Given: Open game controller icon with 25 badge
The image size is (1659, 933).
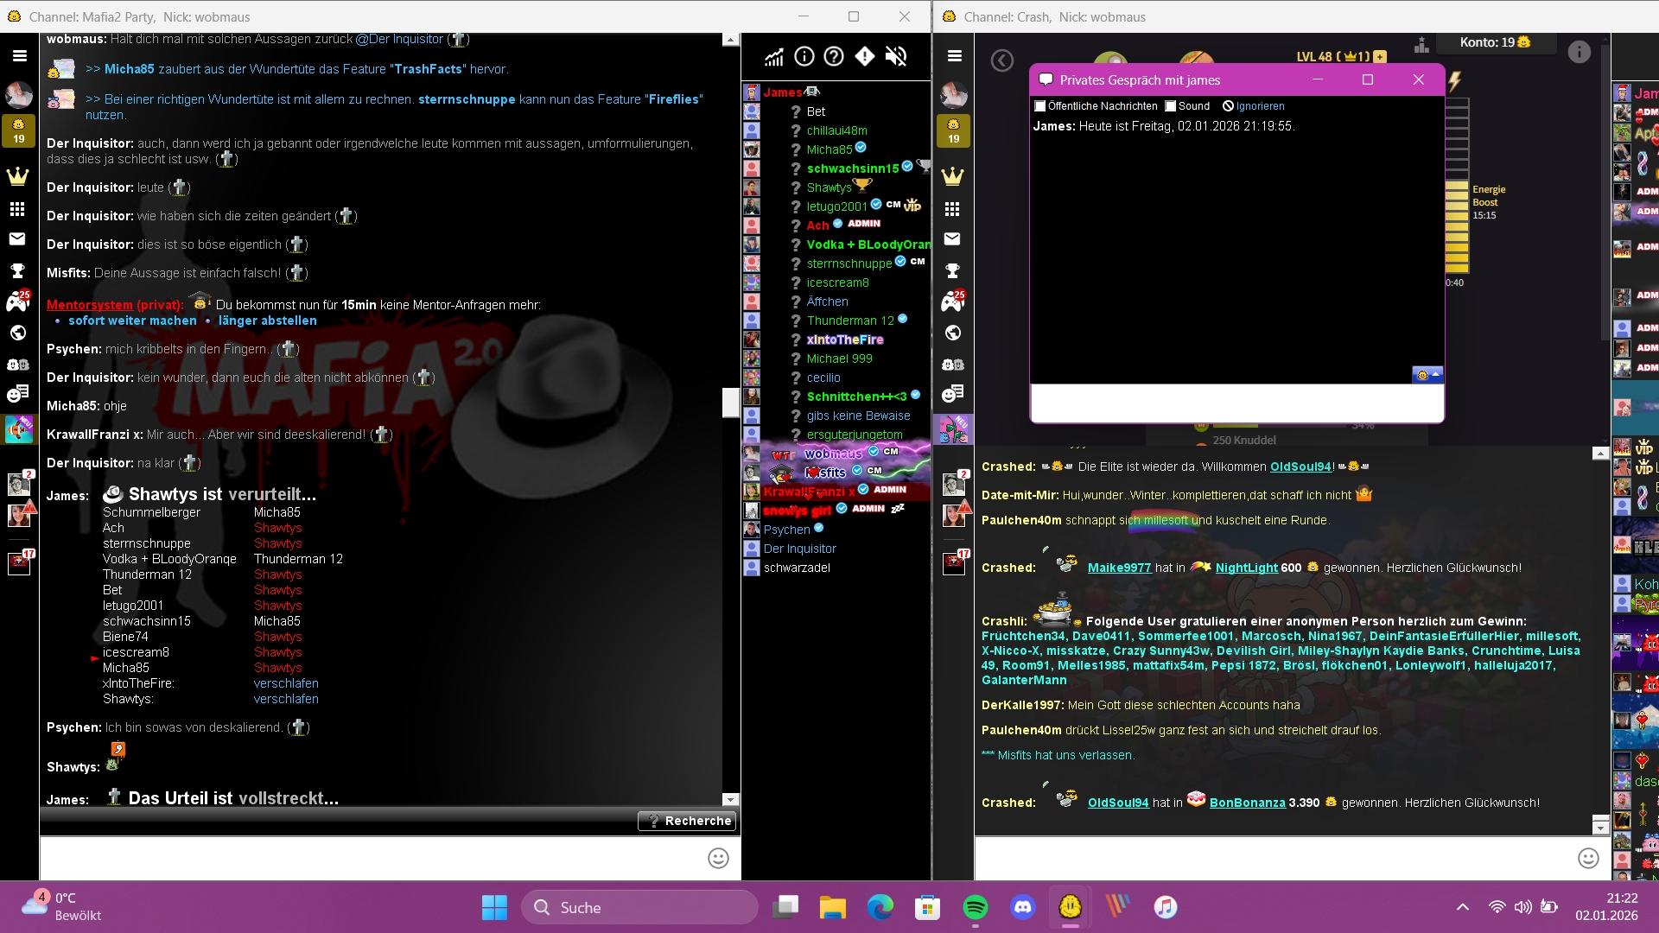Looking at the screenshot, I should pos(18,301).
